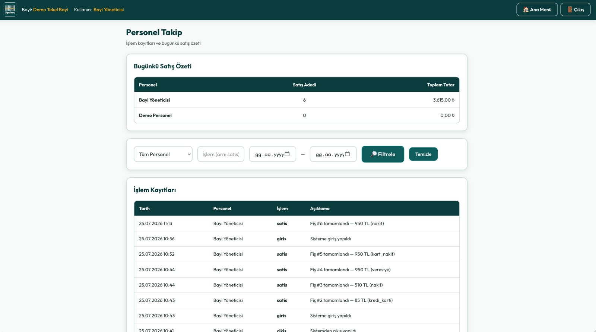Viewport: 596px width, 332px height.
Task: Expand the Tüm Personel dropdown
Action: click(163, 154)
